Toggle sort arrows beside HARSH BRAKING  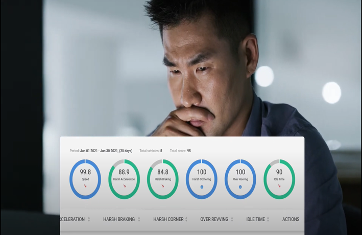139,219
